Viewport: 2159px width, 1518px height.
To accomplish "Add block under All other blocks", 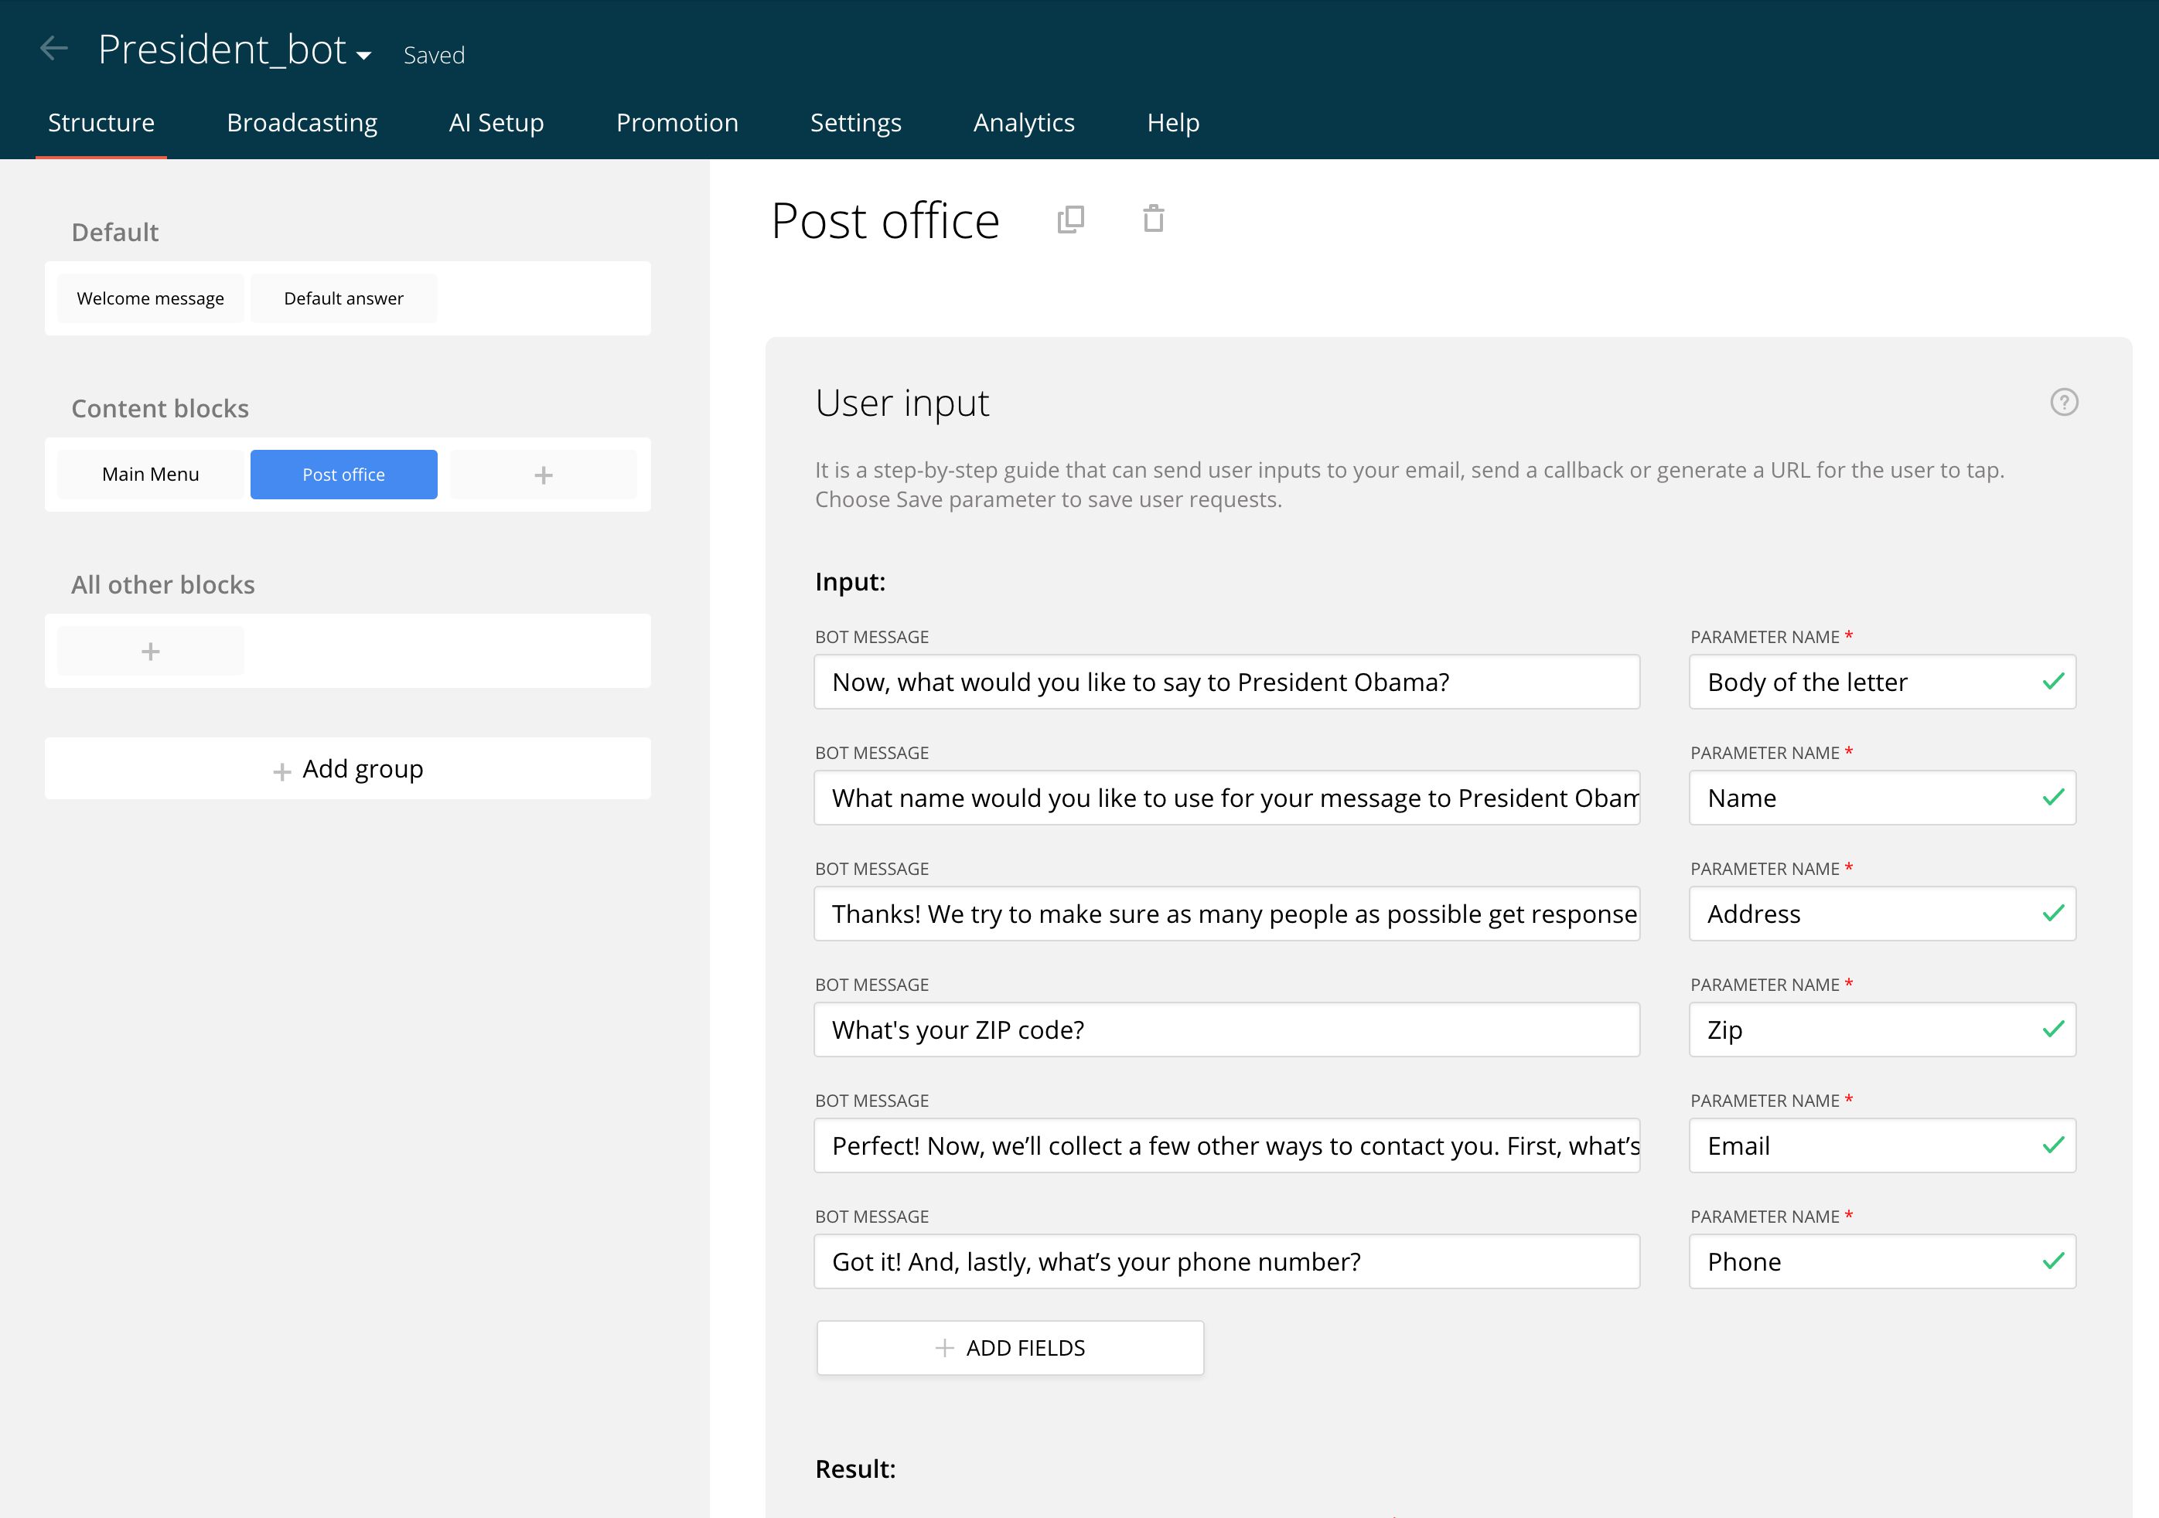I will click(151, 652).
